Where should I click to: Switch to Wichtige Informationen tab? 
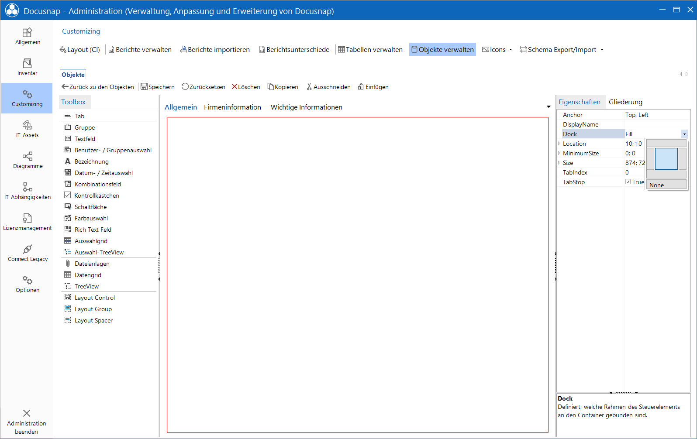point(307,107)
